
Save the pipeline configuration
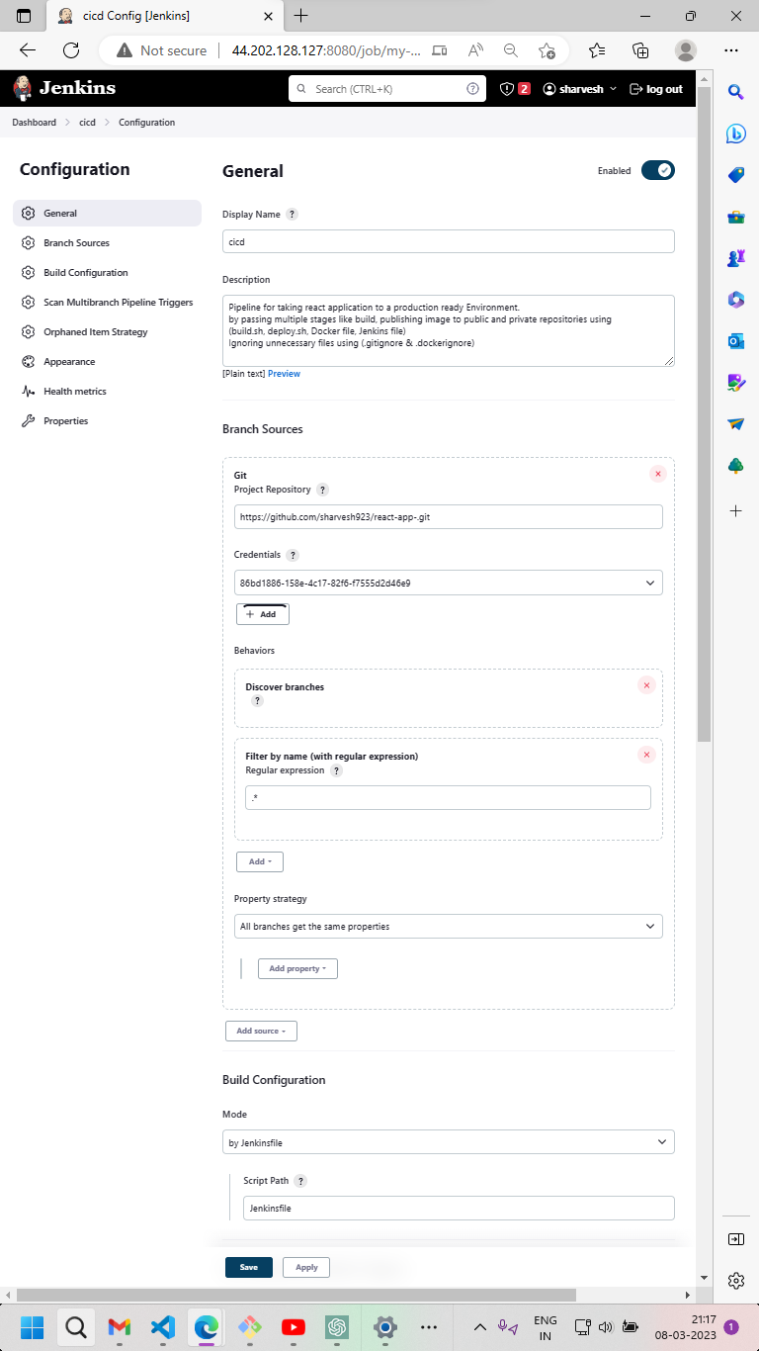click(248, 1267)
